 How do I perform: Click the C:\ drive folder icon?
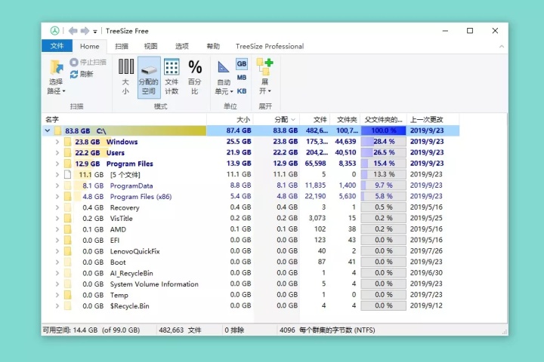57,130
